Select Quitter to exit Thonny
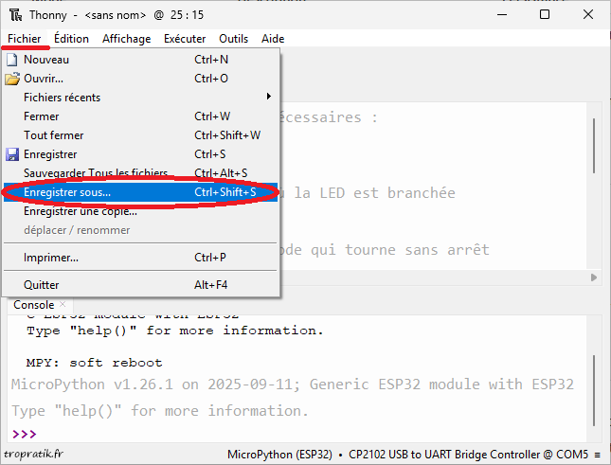The width and height of the screenshot is (611, 465). [x=41, y=284]
